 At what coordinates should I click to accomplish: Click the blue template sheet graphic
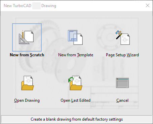pos(73,36)
